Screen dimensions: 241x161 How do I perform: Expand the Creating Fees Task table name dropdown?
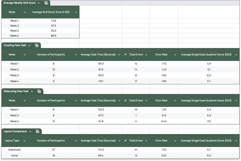coord(30,46)
